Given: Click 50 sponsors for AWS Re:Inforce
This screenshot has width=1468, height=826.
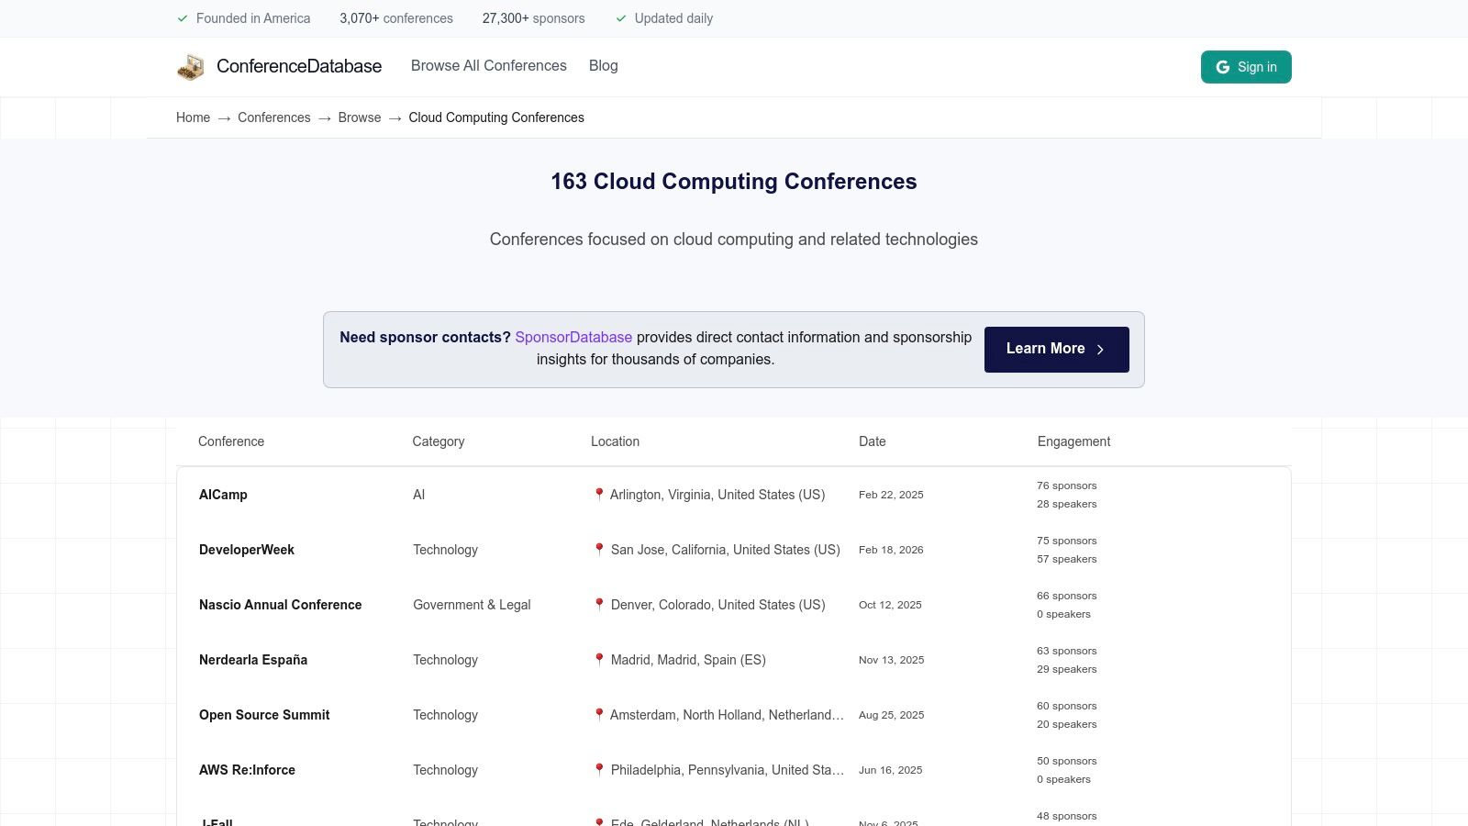Looking at the screenshot, I should (1066, 761).
